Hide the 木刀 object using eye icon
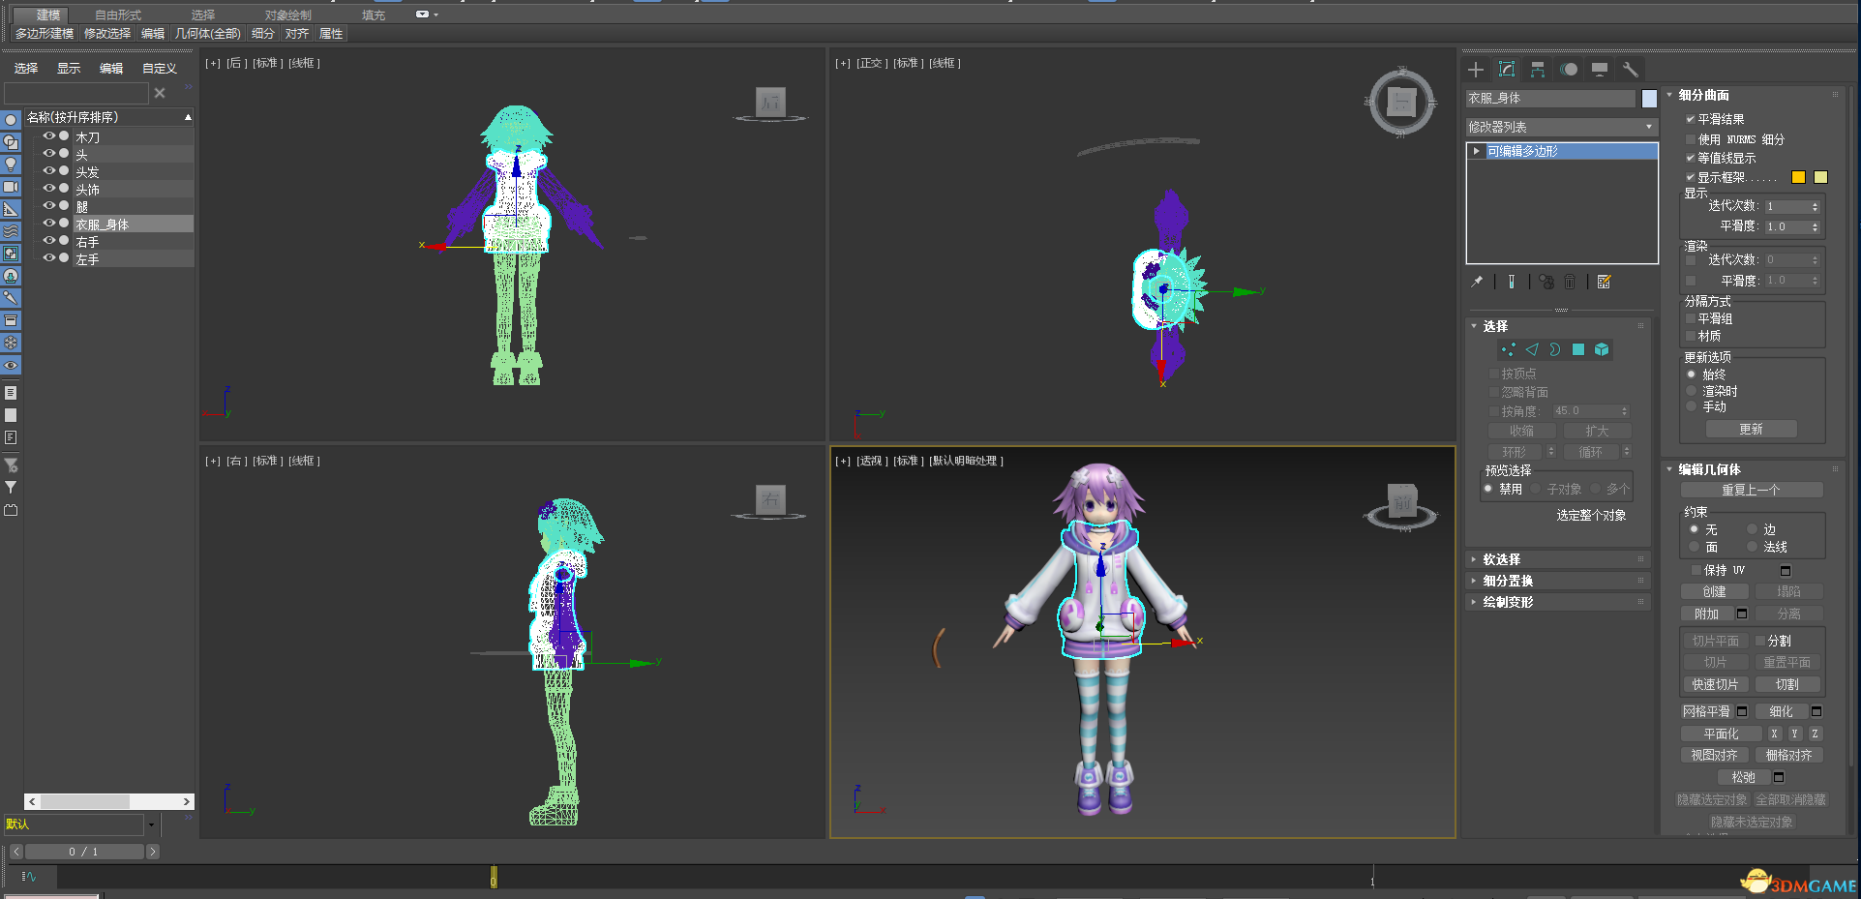 47,136
